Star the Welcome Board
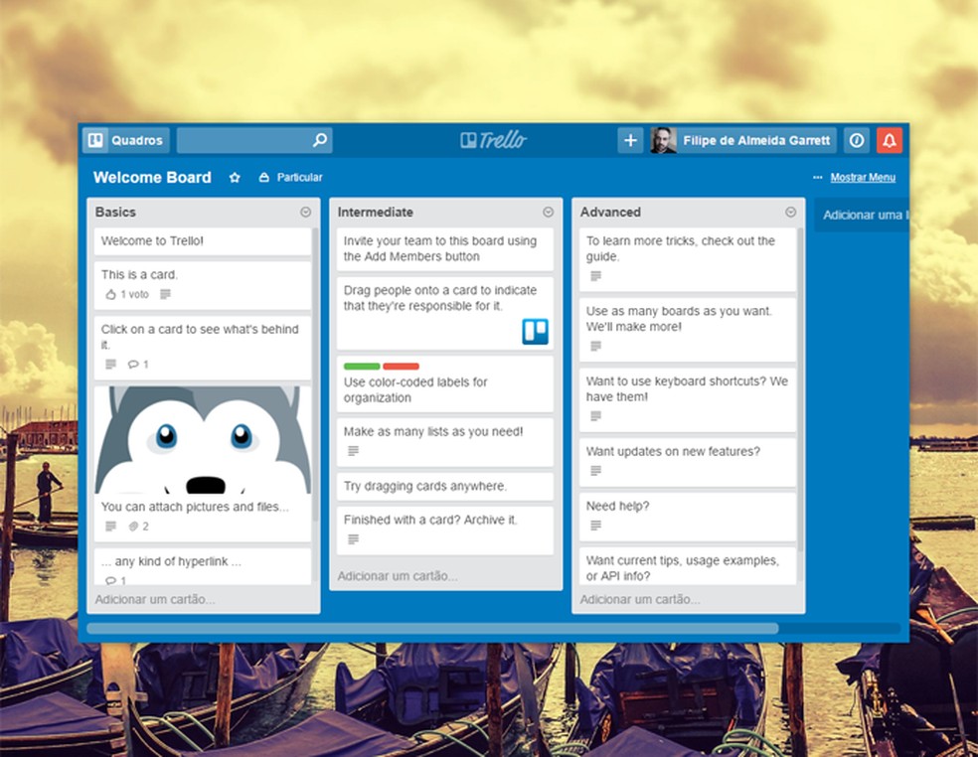978x757 pixels. 235,177
